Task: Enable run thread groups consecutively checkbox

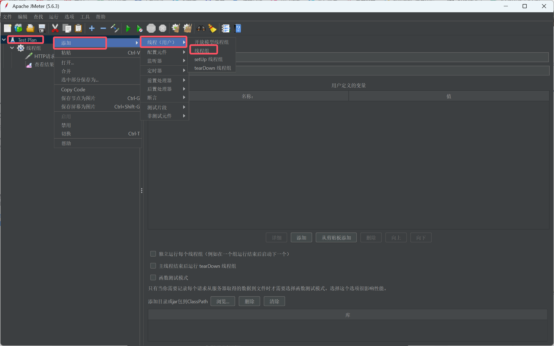Action: click(153, 254)
